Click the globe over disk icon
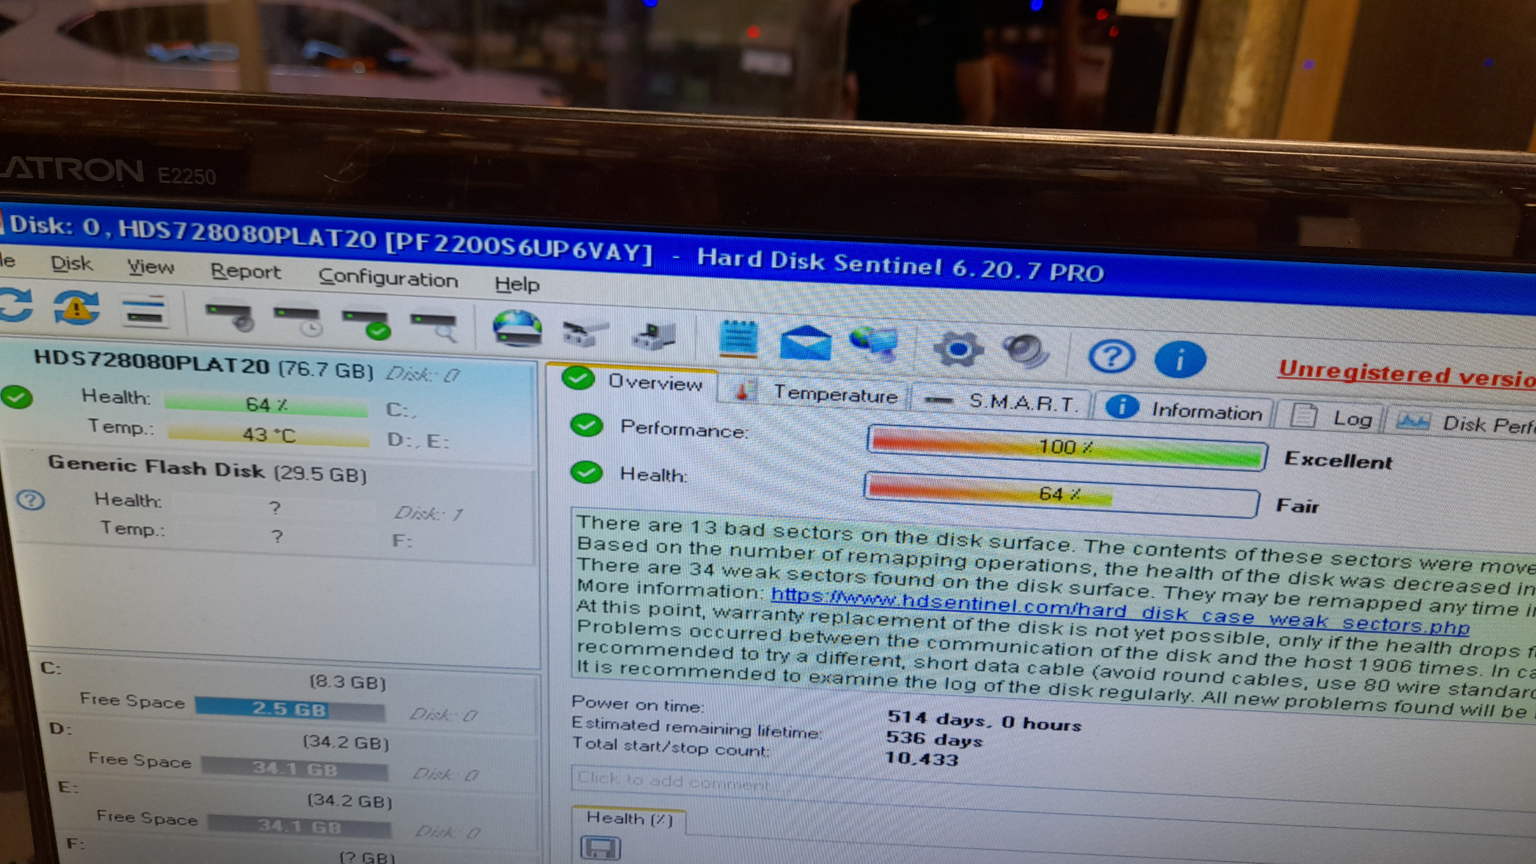 click(517, 328)
